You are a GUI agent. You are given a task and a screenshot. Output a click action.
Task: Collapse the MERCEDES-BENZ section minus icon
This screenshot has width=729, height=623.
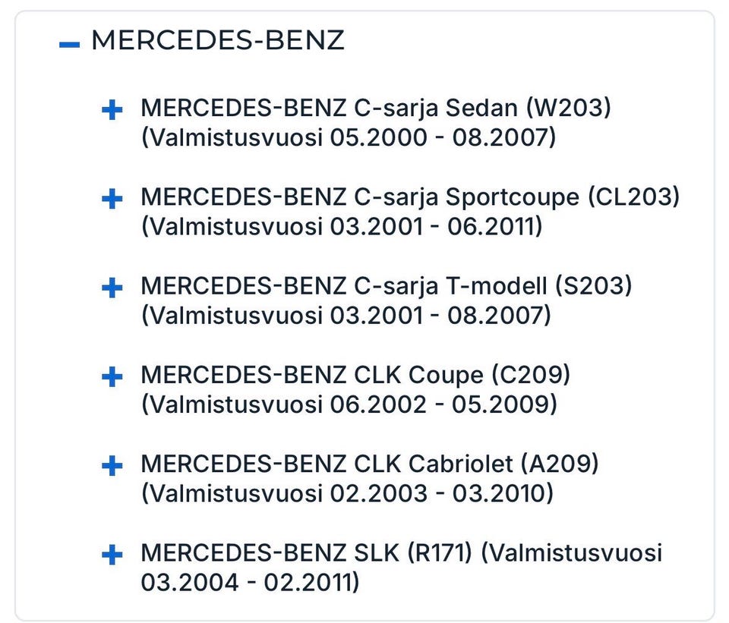click(x=69, y=45)
